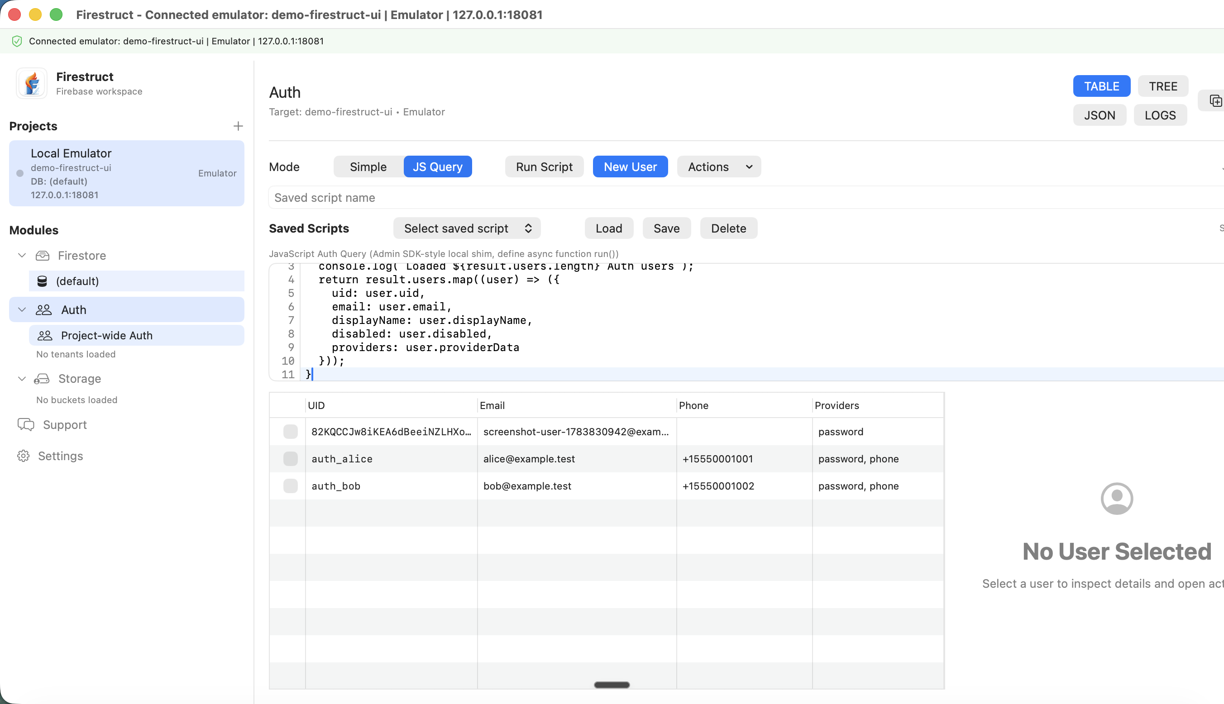
Task: Switch to TABLE view tab
Action: click(1101, 86)
